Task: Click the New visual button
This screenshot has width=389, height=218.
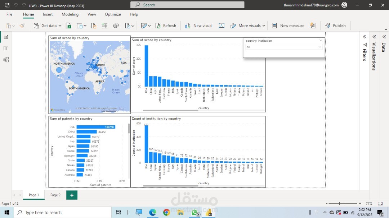Action: tap(199, 26)
